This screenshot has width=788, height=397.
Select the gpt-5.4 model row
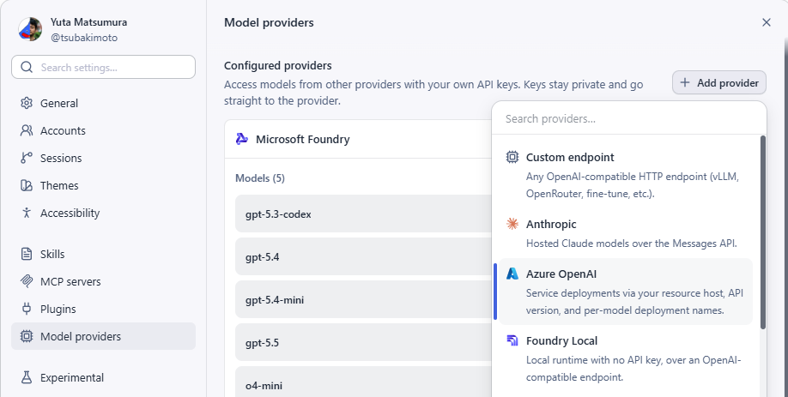(363, 256)
